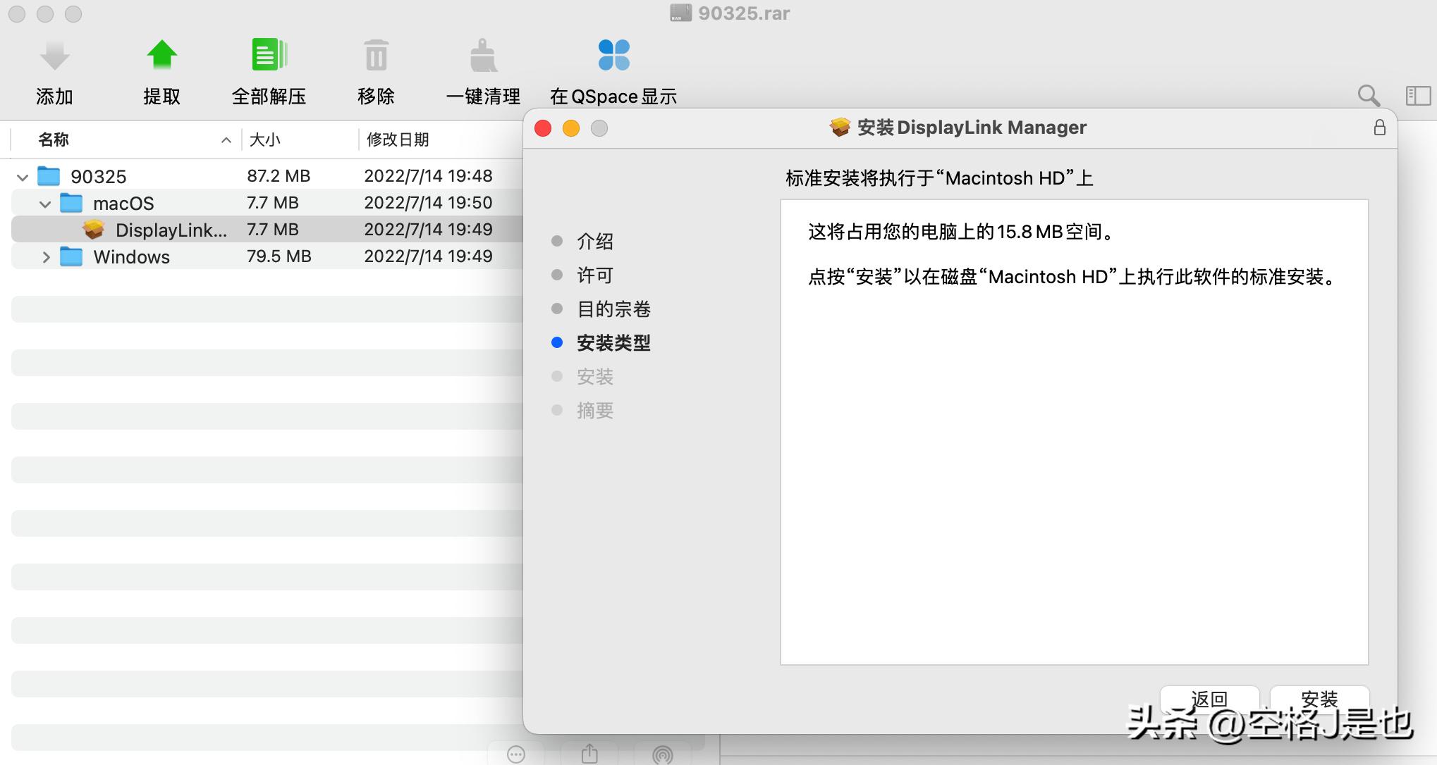Sort by Size (大小) column header
The width and height of the screenshot is (1437, 765).
265,139
